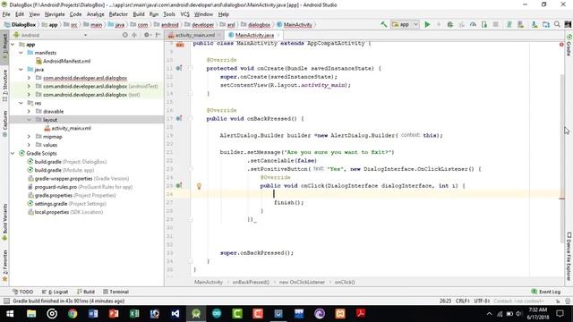This screenshot has height=322, width=573.
Task: Sync project with Gradle files icon
Action: 509,24
